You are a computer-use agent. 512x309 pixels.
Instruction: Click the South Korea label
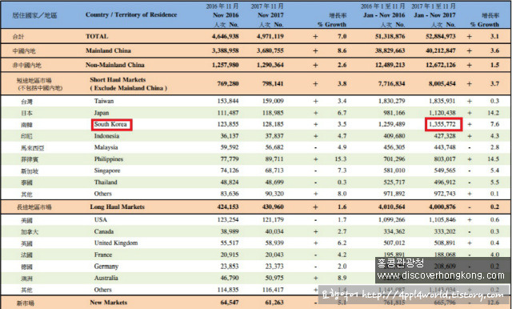110,124
